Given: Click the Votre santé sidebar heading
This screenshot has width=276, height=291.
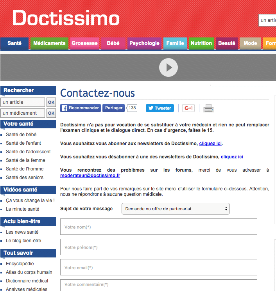Looking at the screenshot, I should tap(28, 124).
